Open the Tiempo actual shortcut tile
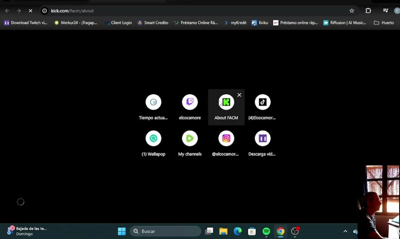 point(153,107)
